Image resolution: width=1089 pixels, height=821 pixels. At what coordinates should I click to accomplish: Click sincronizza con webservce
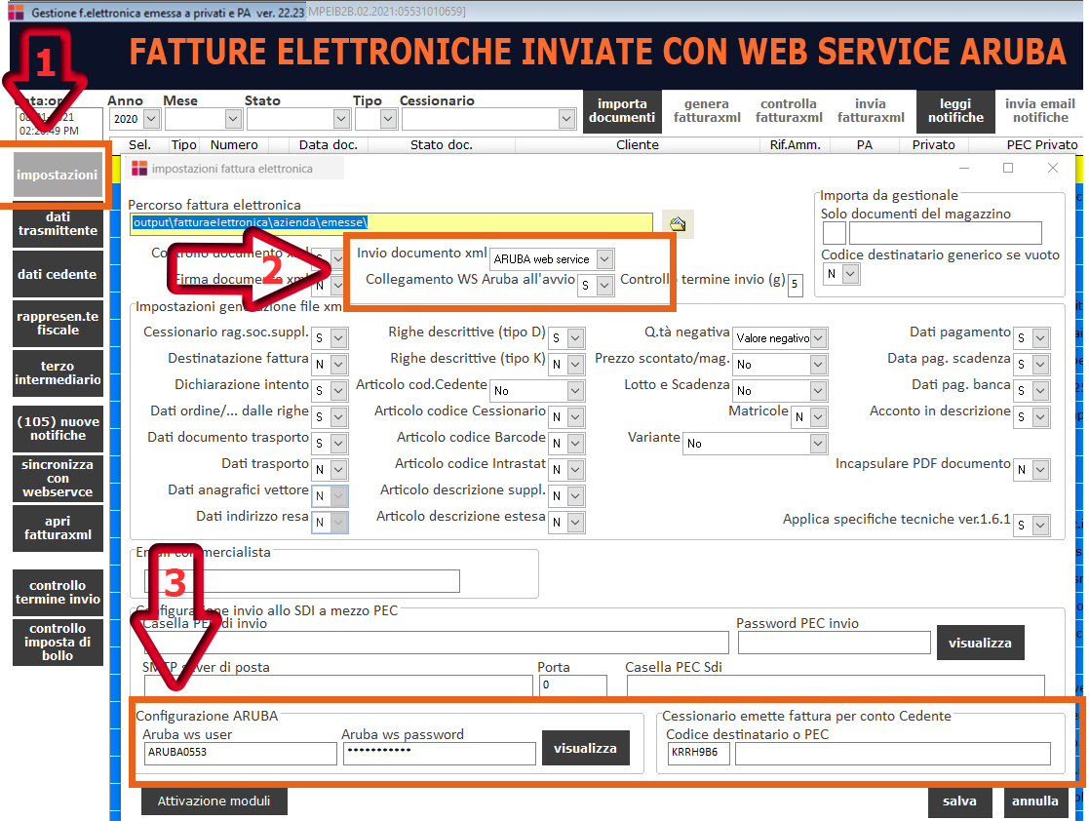coord(58,478)
